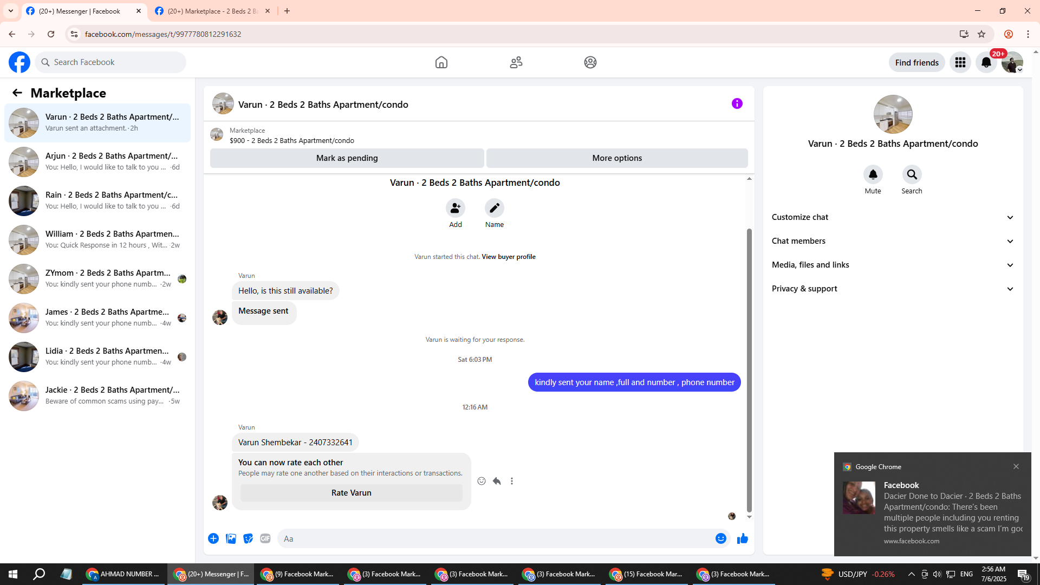Open the emoji picker in message box
This screenshot has width=1040, height=585.
click(x=720, y=538)
